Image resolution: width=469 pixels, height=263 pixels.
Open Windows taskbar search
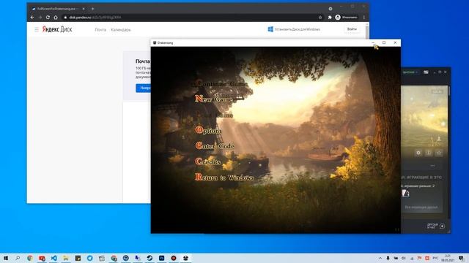tap(18, 258)
